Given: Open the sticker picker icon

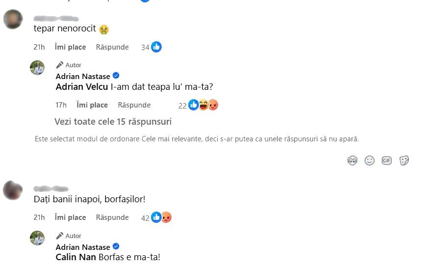Looking at the screenshot, I should pyautogui.click(x=404, y=161).
